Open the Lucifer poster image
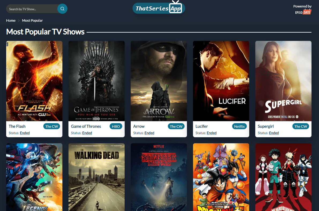This screenshot has width=319, height=211. pos(221,81)
